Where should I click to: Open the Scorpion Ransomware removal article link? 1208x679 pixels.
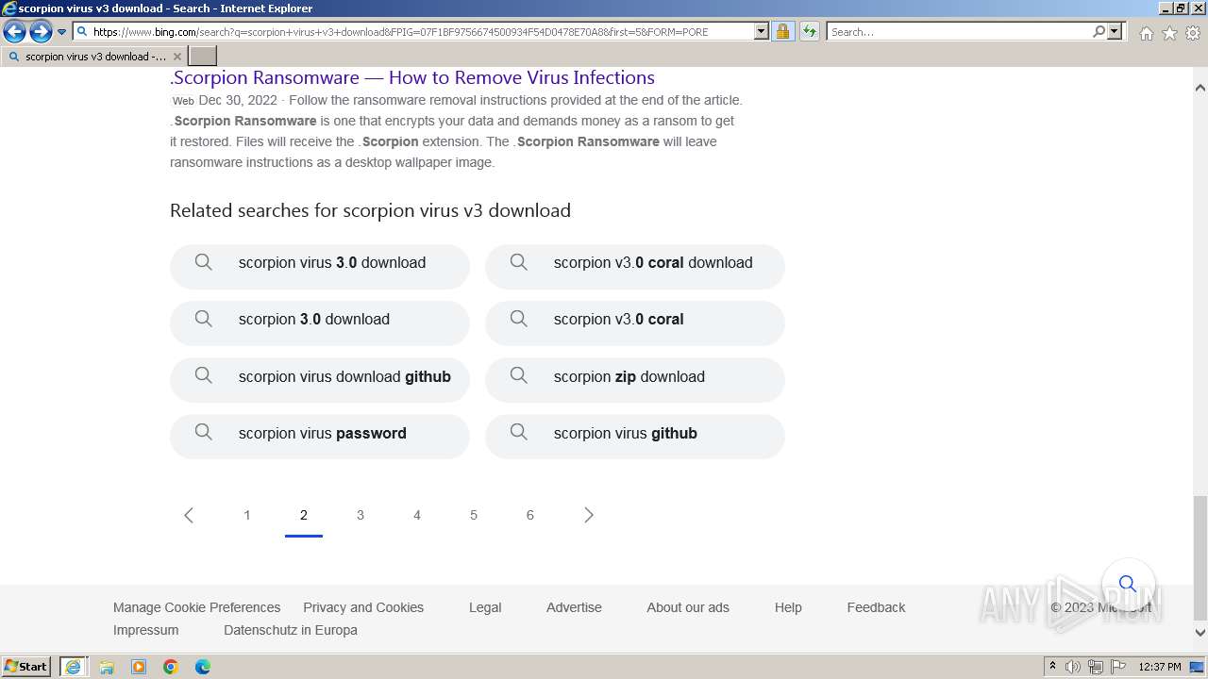412,77
